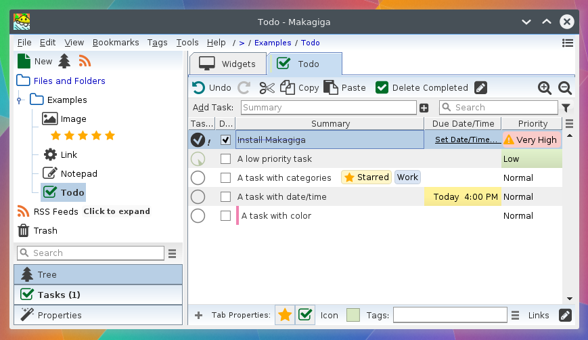This screenshot has height=340, width=588.
Task: Click the Undo arrow icon
Action: tap(198, 88)
